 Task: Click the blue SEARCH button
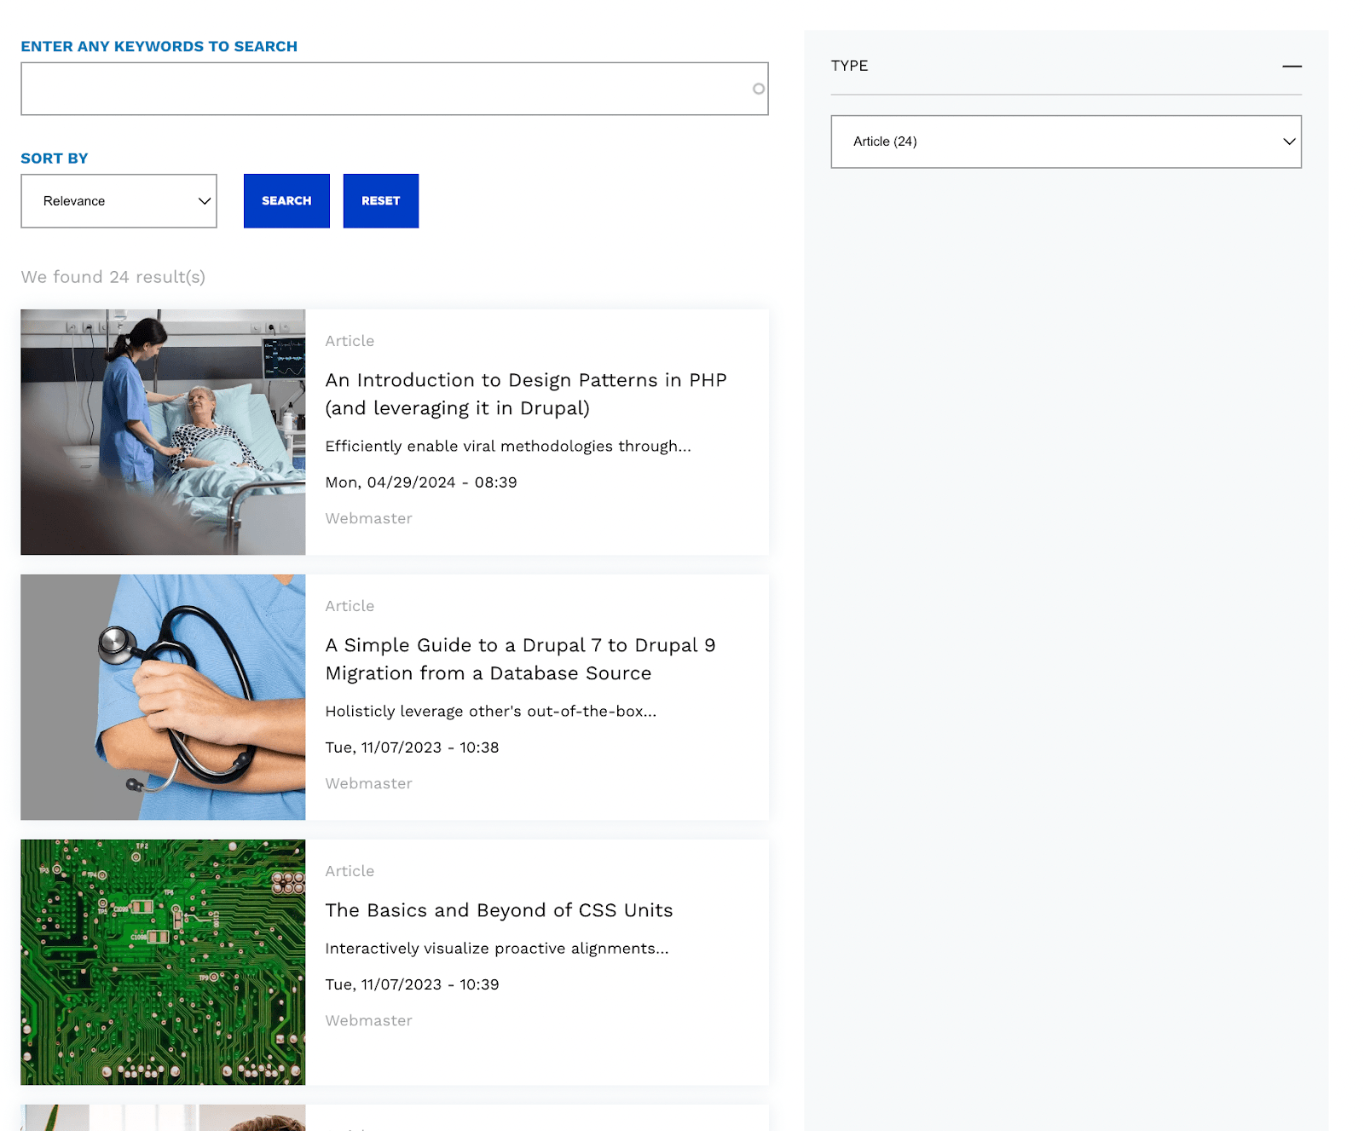click(x=286, y=201)
